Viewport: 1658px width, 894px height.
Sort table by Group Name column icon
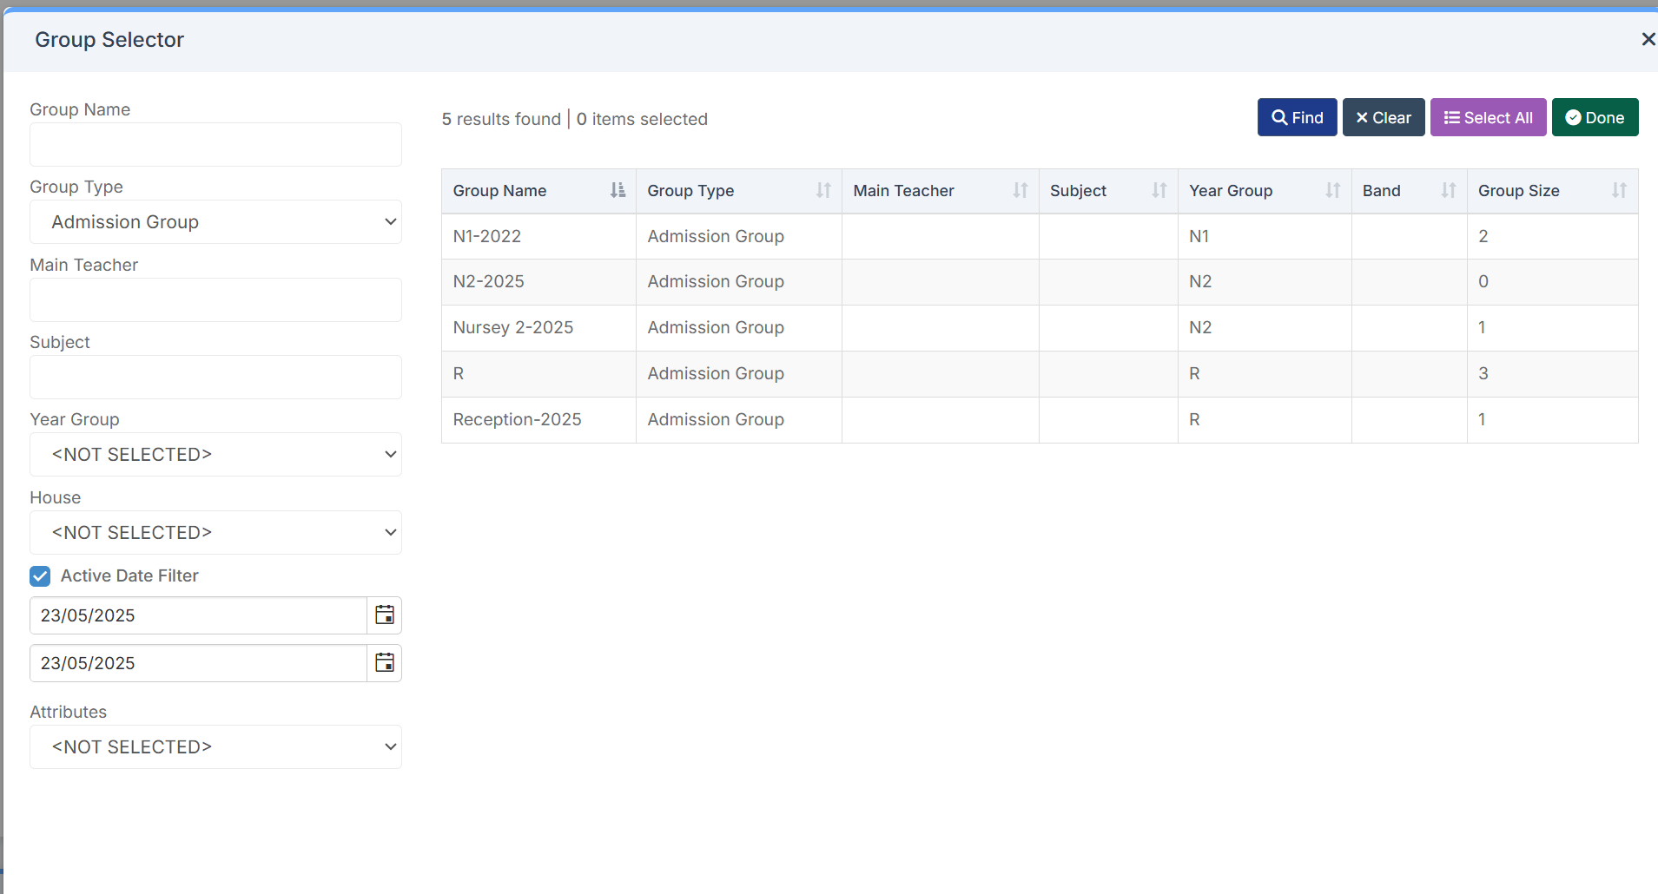tap(618, 191)
